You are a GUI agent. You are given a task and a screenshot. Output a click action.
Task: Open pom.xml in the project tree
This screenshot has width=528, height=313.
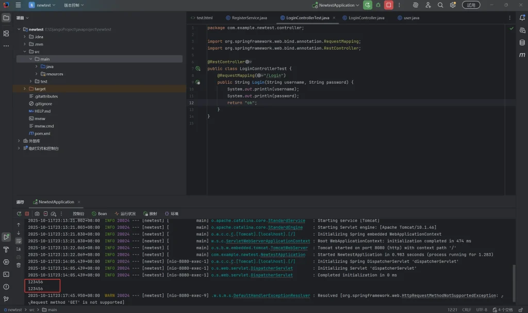(x=42, y=133)
